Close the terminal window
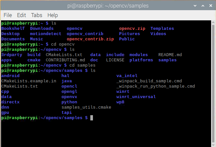 coord(211,6)
